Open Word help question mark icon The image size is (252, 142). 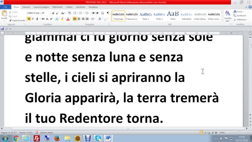coord(250,7)
